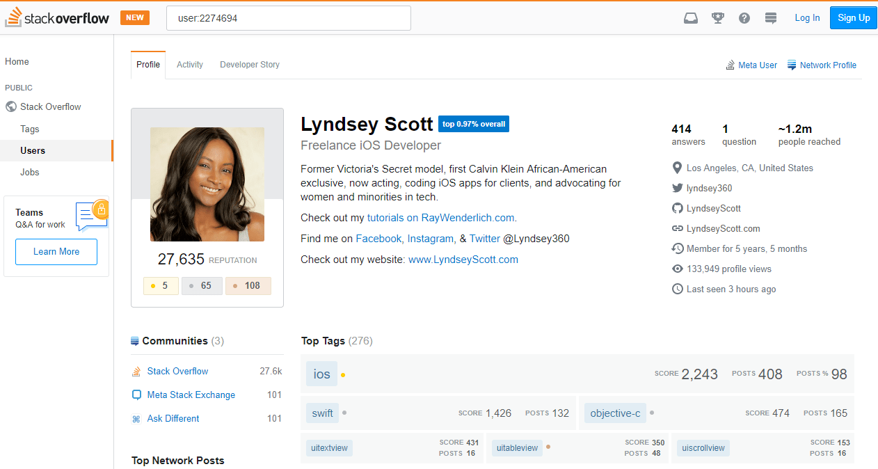Click the gold badges count 5
Viewport: 878px width, 469px height.
pos(161,286)
